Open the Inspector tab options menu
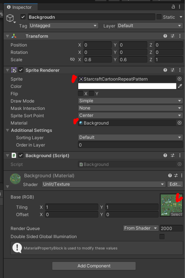Viewport: 185px width, 278px height. (180, 7)
